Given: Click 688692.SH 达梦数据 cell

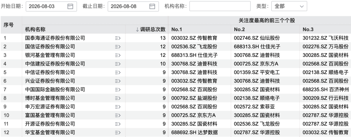Looking at the screenshot, I should point(194,132).
